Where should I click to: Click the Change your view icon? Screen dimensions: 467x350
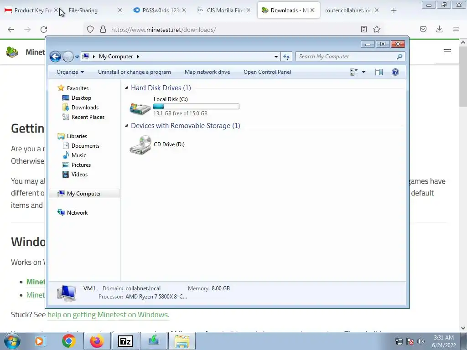[354, 72]
